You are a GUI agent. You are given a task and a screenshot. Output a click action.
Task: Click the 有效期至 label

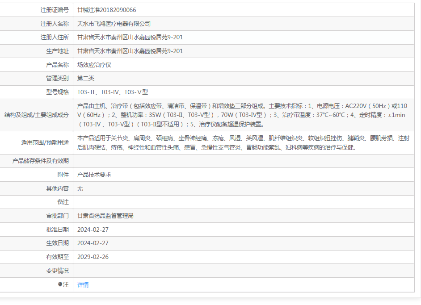click(x=58, y=257)
